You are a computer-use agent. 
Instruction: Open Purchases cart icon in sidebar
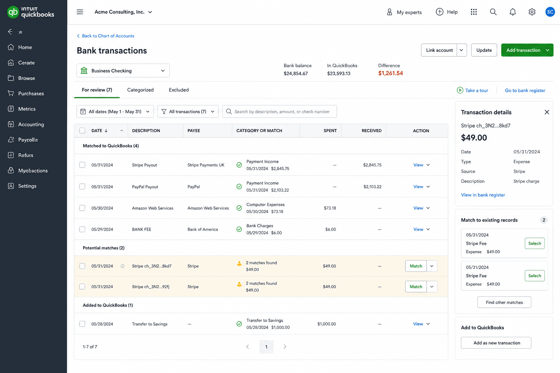coord(11,93)
